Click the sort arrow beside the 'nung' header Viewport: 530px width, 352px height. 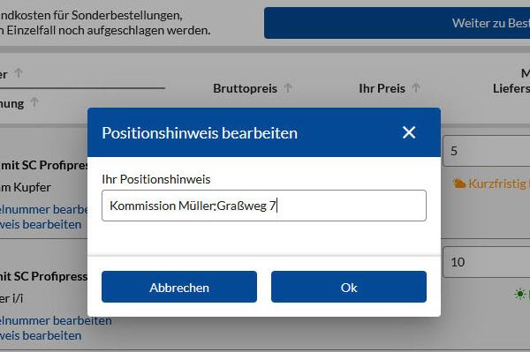point(34,102)
